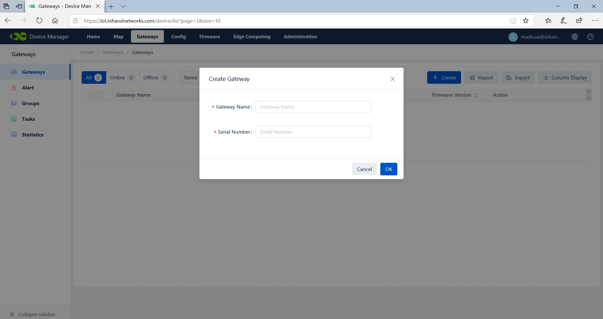Select the Online filter tab
603x319 pixels.
122,77
